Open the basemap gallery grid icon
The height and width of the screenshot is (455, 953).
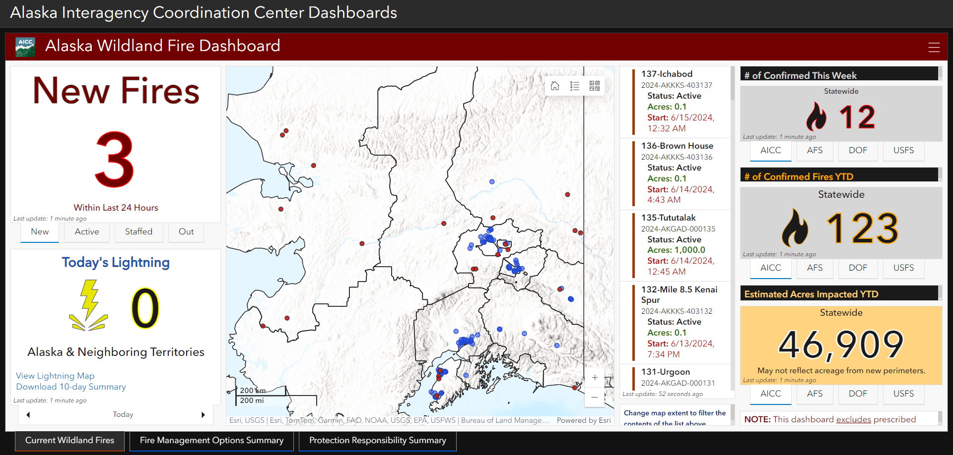pos(595,86)
